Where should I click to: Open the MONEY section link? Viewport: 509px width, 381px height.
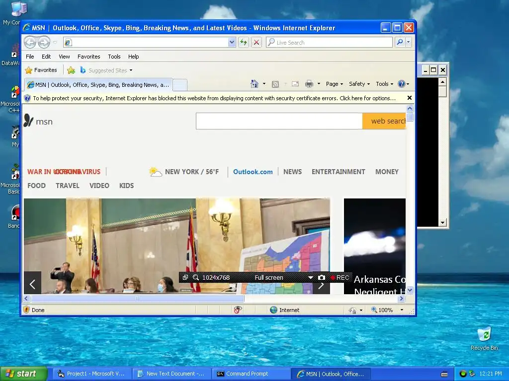click(387, 172)
